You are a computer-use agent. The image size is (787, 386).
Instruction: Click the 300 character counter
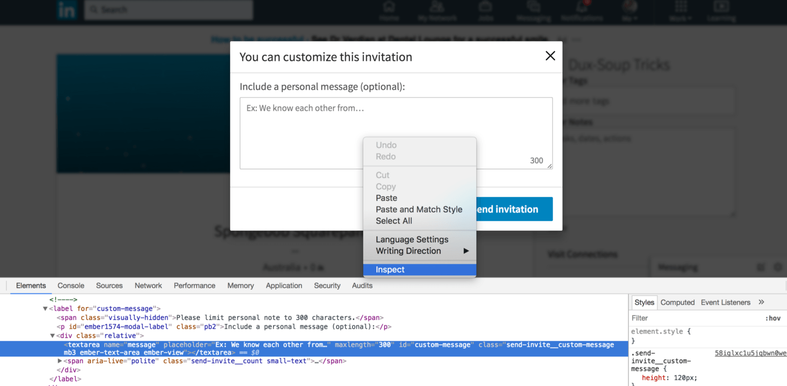coord(536,161)
